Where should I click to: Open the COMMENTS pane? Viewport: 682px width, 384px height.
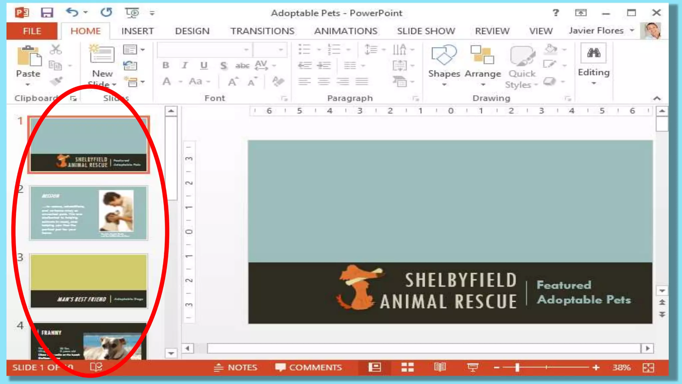coord(309,367)
